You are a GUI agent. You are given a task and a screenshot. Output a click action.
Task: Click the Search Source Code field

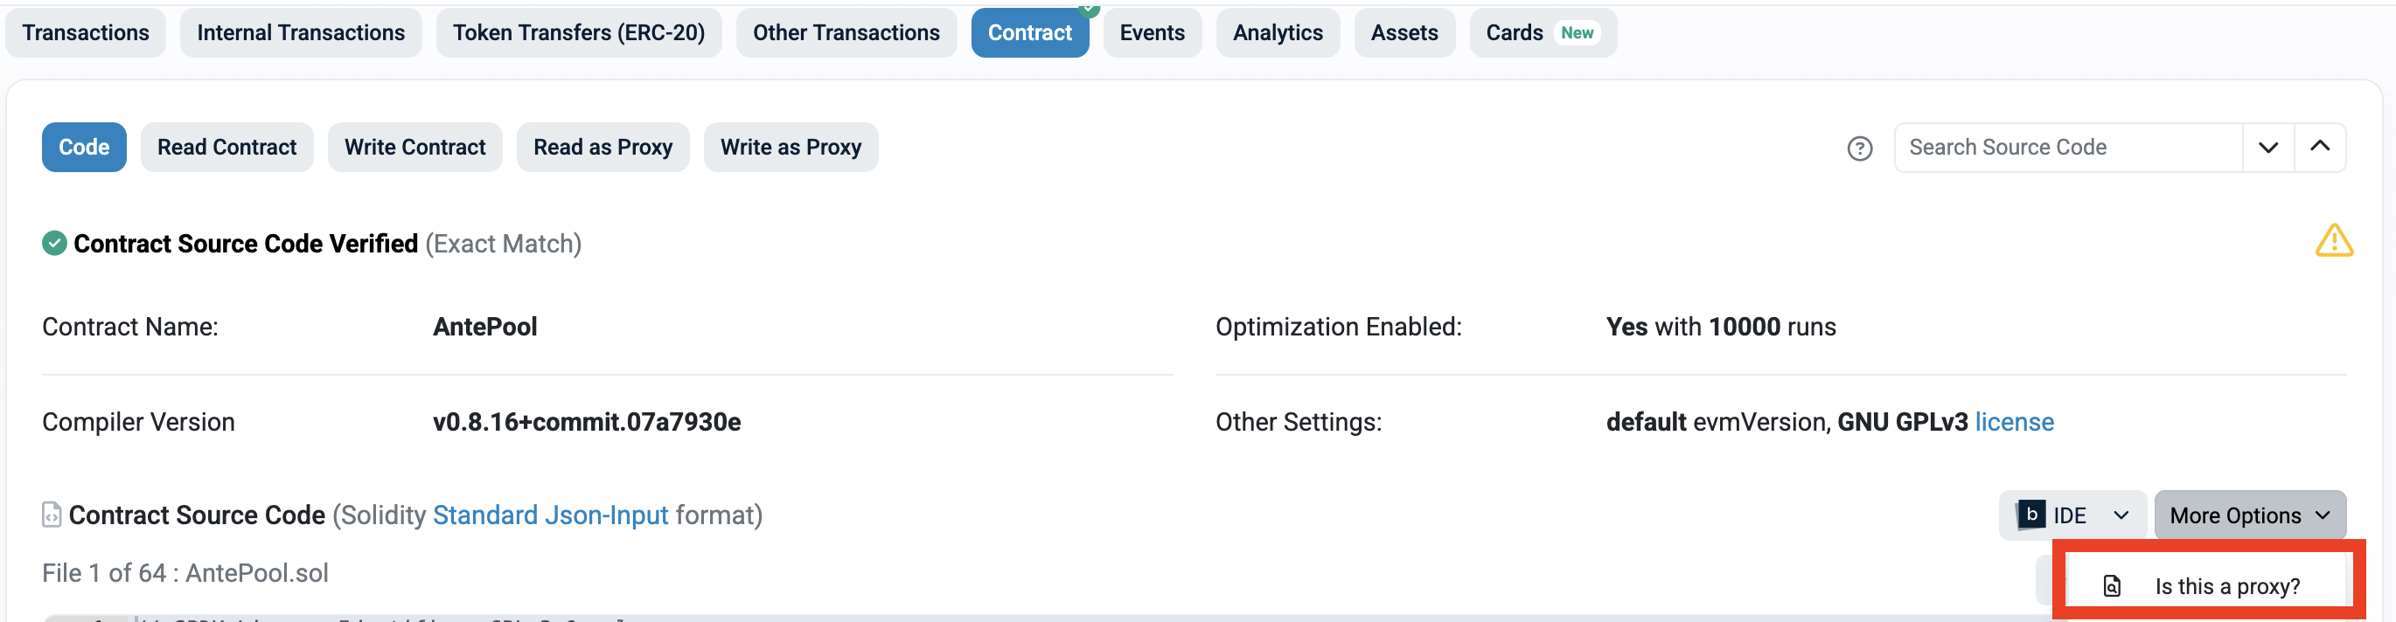[x=2066, y=148]
